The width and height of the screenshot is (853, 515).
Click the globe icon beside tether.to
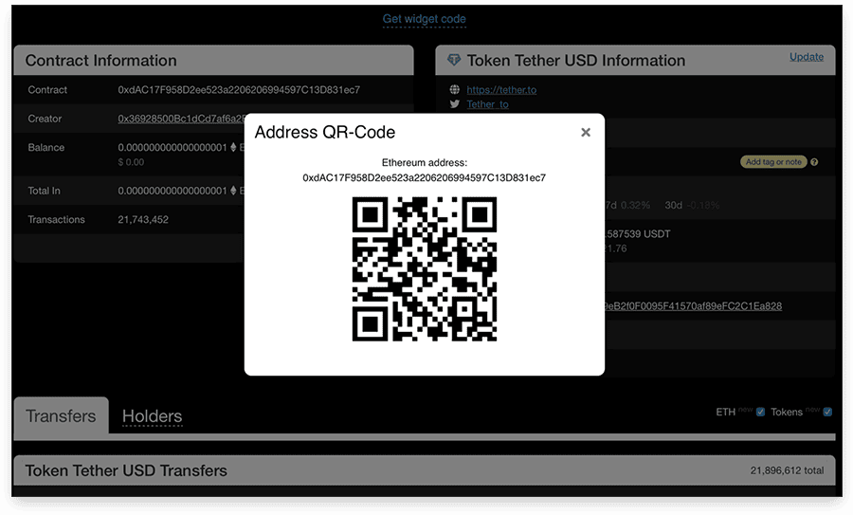pyautogui.click(x=455, y=89)
